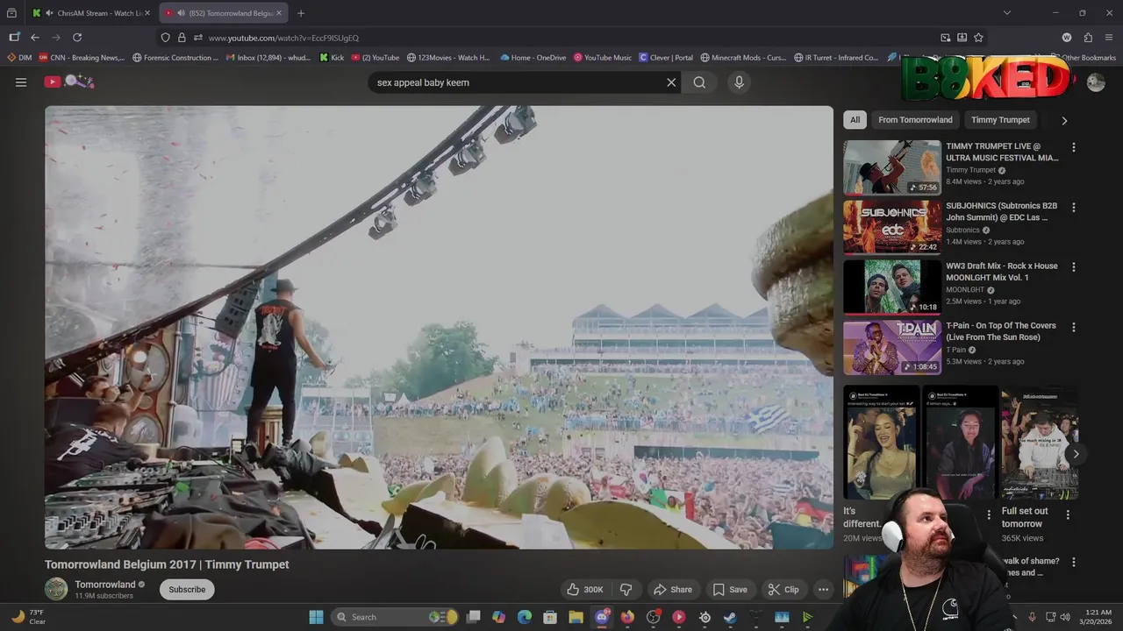Click the 'Full set out tomorrow' short title
Viewport: 1123px width, 631px height.
pos(1025,517)
